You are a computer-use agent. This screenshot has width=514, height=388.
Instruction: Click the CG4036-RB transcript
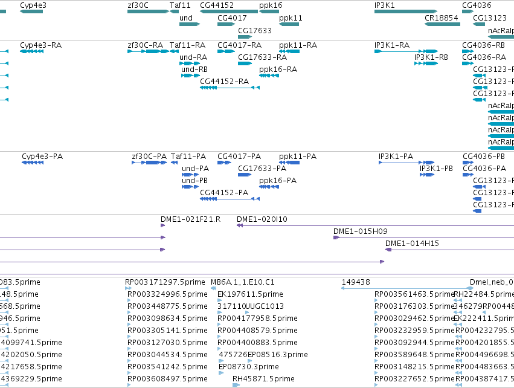point(467,51)
